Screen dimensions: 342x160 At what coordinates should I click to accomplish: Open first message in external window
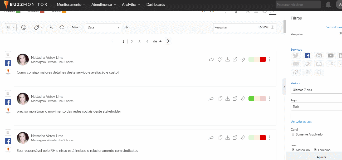pyautogui.click(x=235, y=60)
